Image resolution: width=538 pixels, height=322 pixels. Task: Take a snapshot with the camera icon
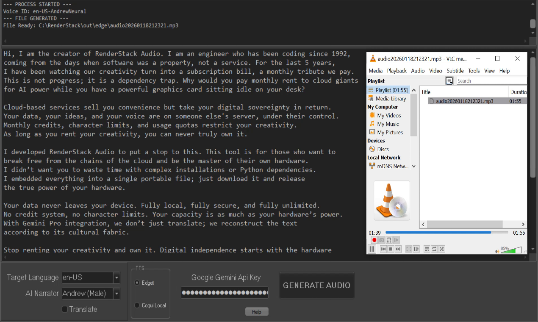(381, 239)
